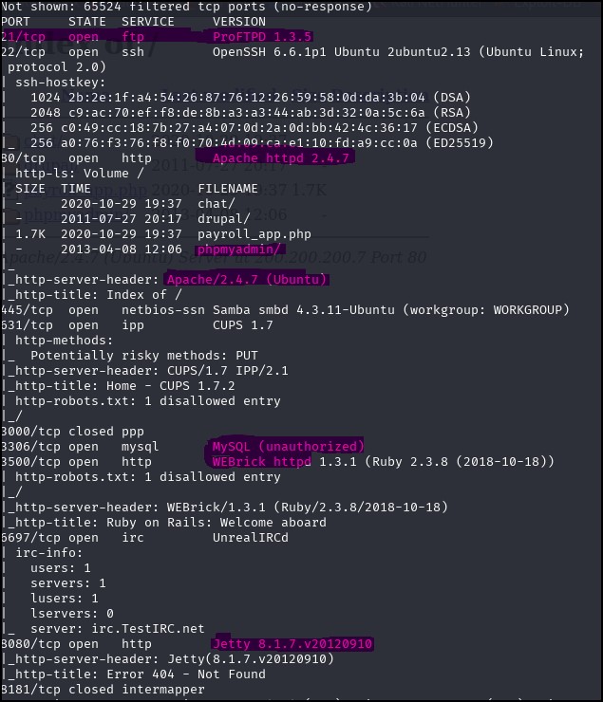Select the highlighted MySQL (unauthorized) text

tap(288, 446)
